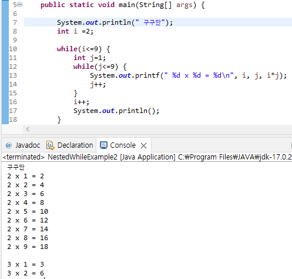Click line number 7 in the gutter
This screenshot has width=292, height=279.
click(x=15, y=22)
